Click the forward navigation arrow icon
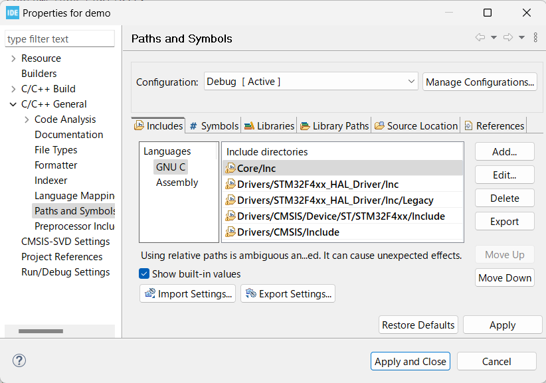The height and width of the screenshot is (383, 546). 508,38
